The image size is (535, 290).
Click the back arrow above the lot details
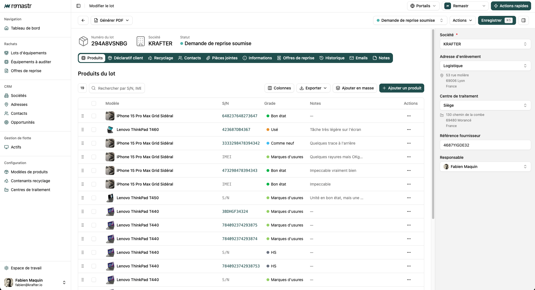tap(83, 20)
